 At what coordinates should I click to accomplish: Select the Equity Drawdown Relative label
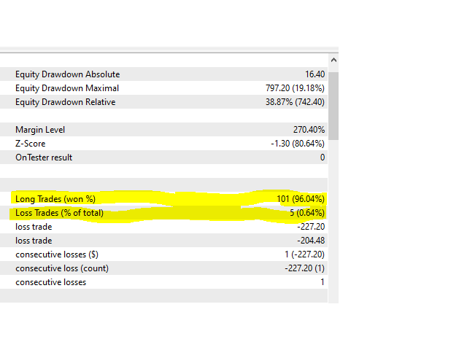point(65,102)
